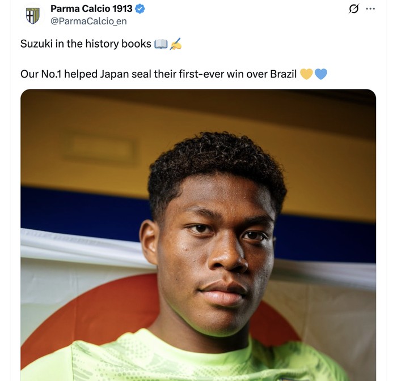Click the yellow heart emoji
This screenshot has width=397, height=381.
pyautogui.click(x=306, y=74)
